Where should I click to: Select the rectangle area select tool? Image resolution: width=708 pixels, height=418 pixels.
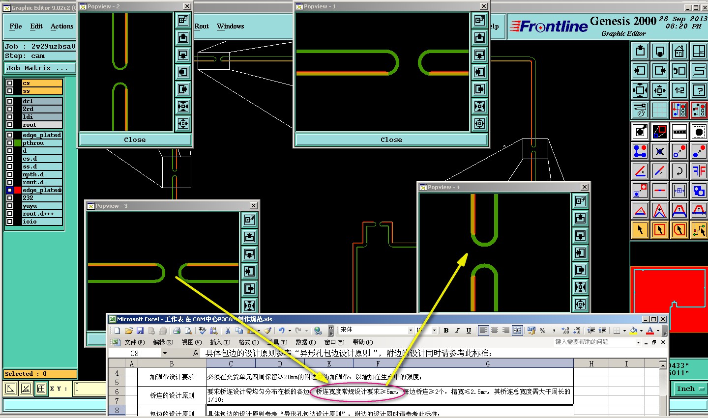pos(660,229)
